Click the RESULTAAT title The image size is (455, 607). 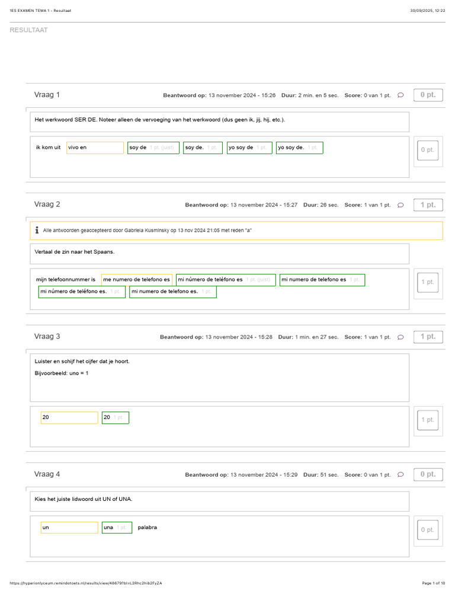click(28, 30)
